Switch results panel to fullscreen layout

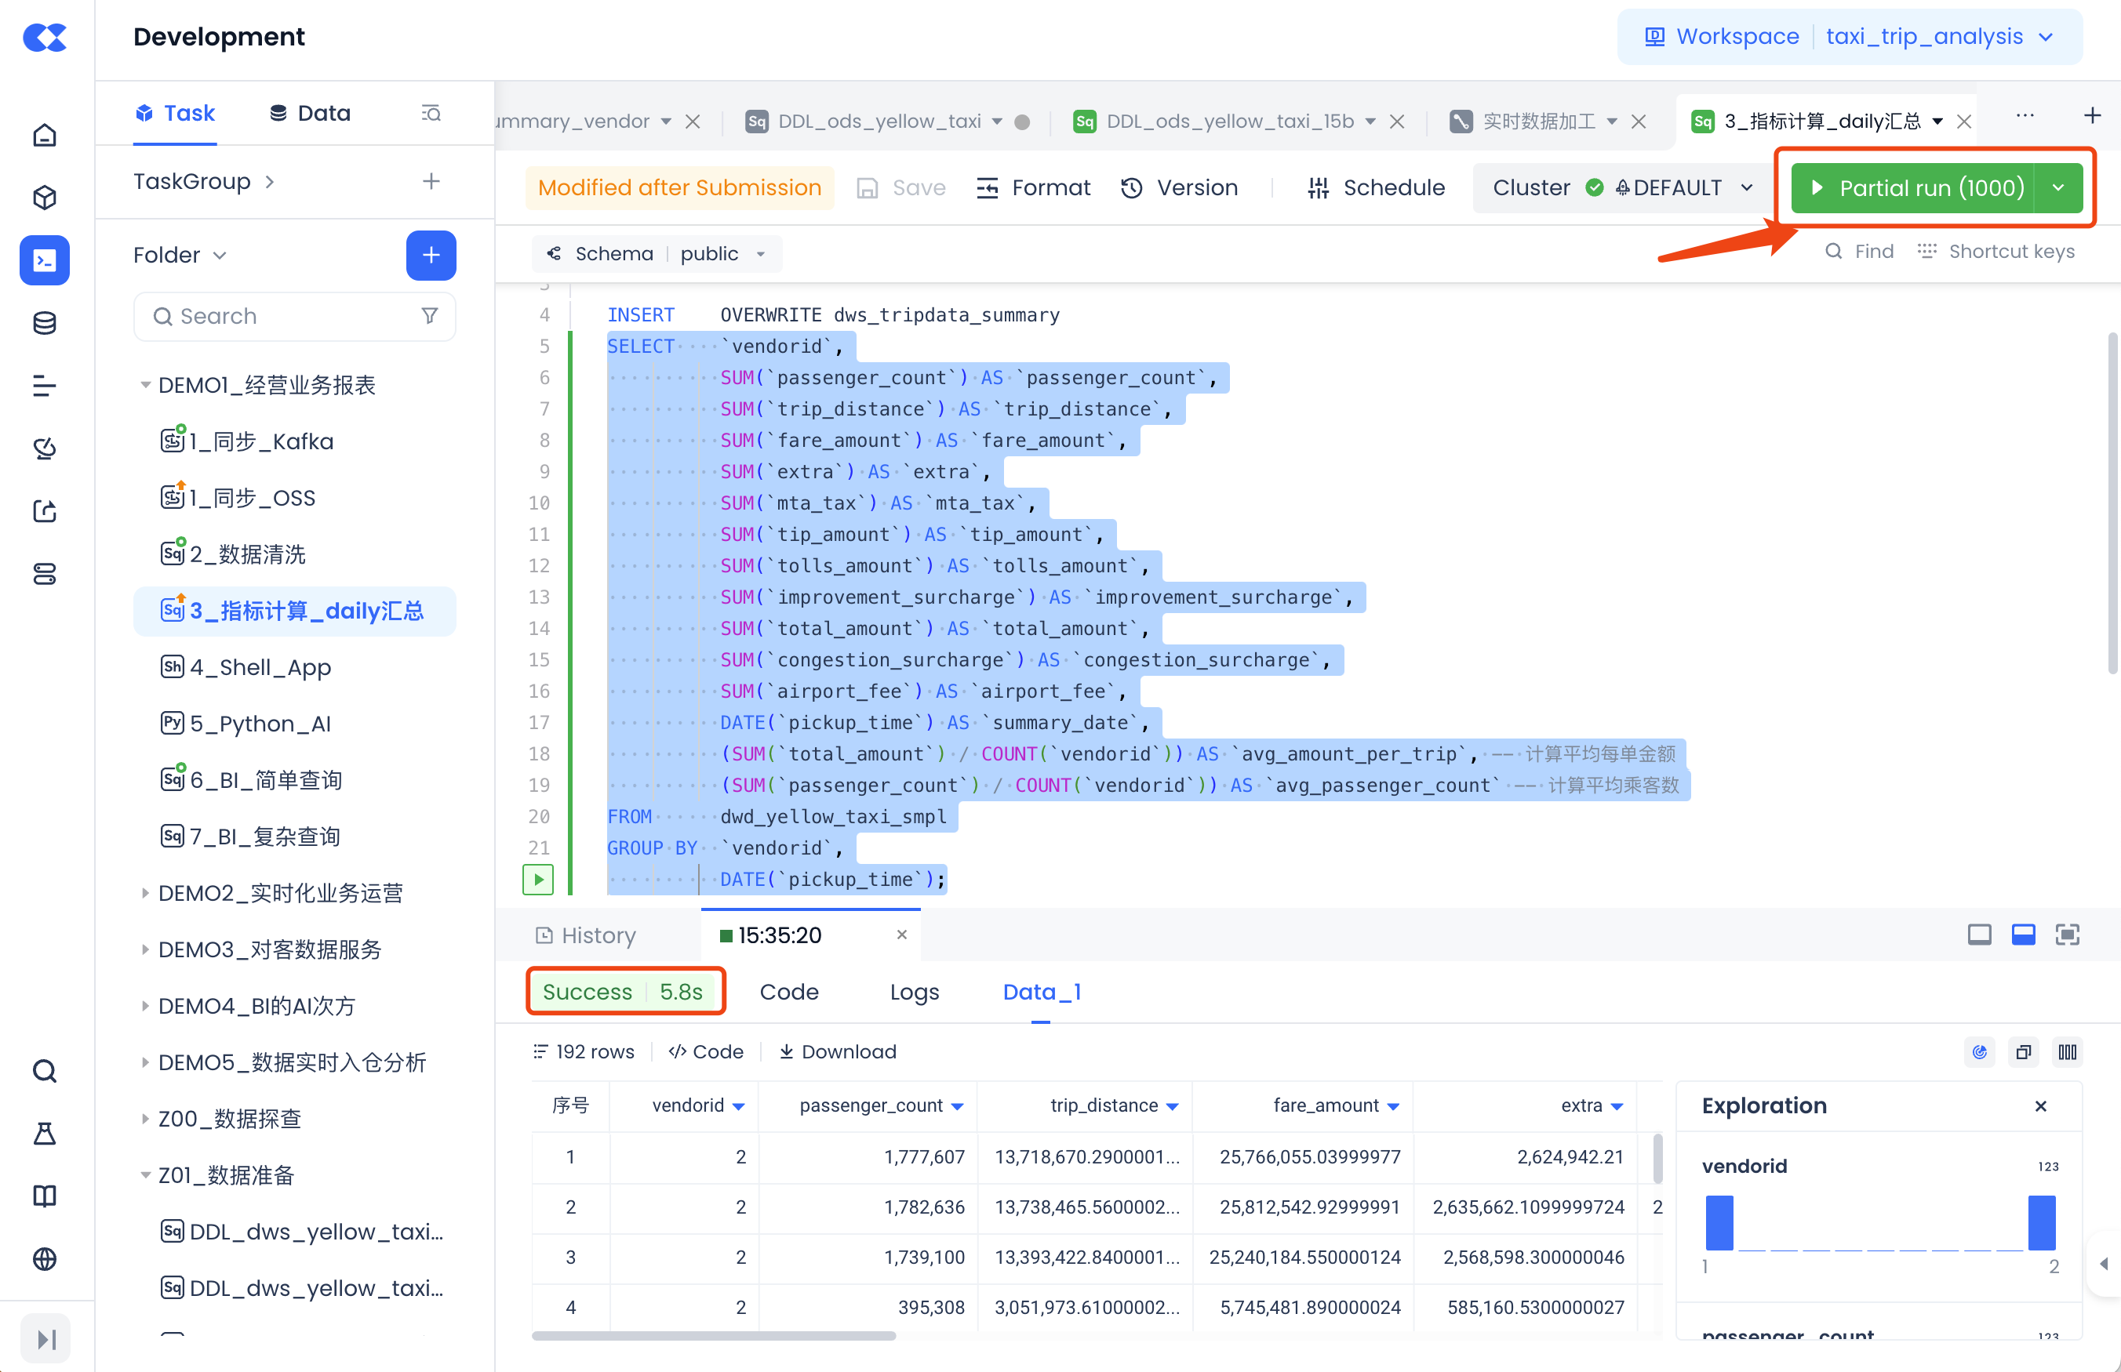coord(2068,935)
